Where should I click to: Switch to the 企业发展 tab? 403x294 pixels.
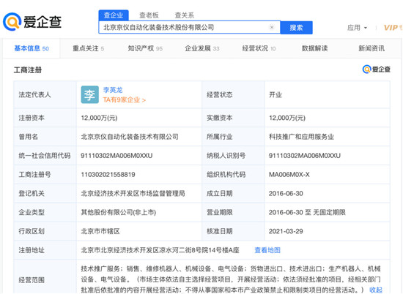tap(202, 48)
